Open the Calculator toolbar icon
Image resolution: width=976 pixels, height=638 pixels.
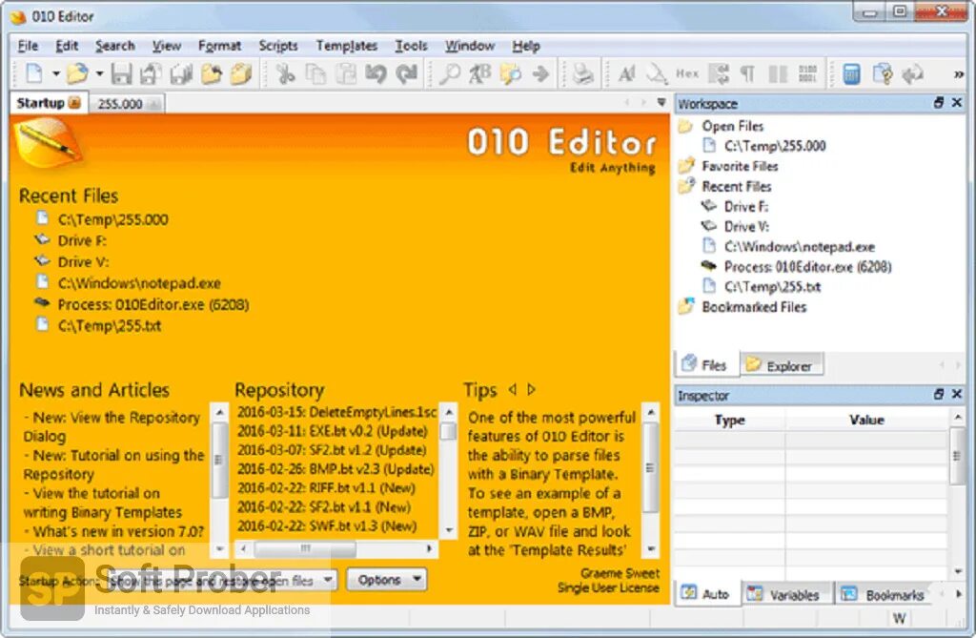[x=851, y=74]
